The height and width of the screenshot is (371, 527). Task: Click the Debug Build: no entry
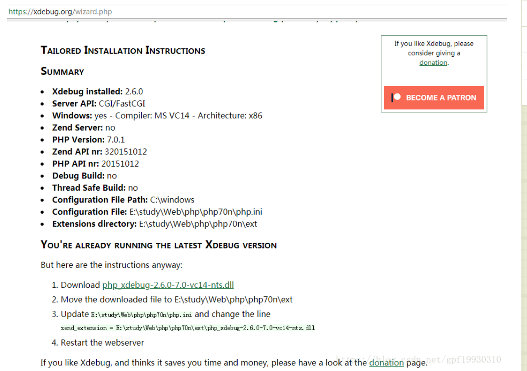click(x=85, y=176)
